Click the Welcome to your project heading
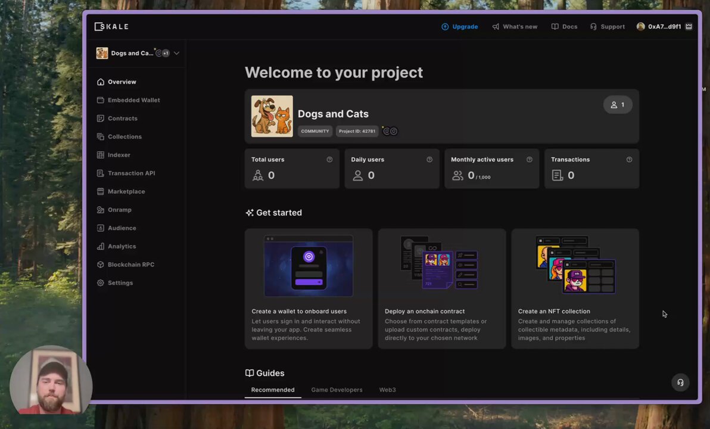The width and height of the screenshot is (710, 429). point(334,73)
